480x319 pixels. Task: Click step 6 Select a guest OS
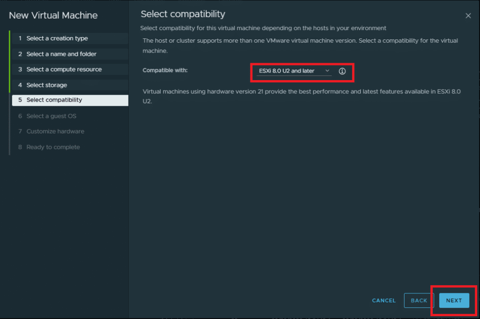point(51,116)
